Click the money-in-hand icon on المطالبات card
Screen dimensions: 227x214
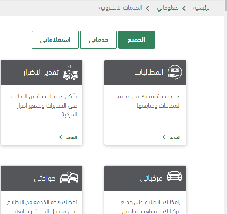coord(175,72)
